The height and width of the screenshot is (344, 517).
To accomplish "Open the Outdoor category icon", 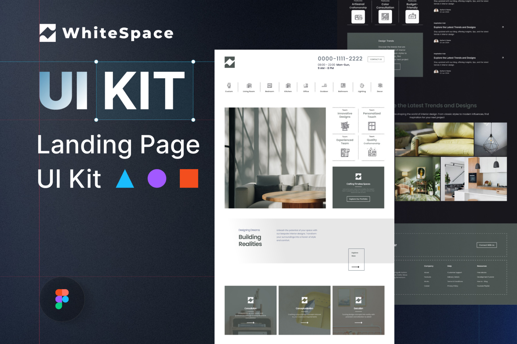I will 324,86.
